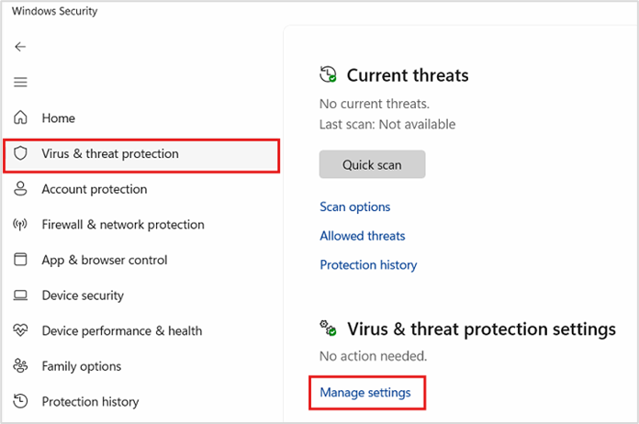Click the Account protection person icon
This screenshot has width=639, height=424.
pyautogui.click(x=20, y=189)
